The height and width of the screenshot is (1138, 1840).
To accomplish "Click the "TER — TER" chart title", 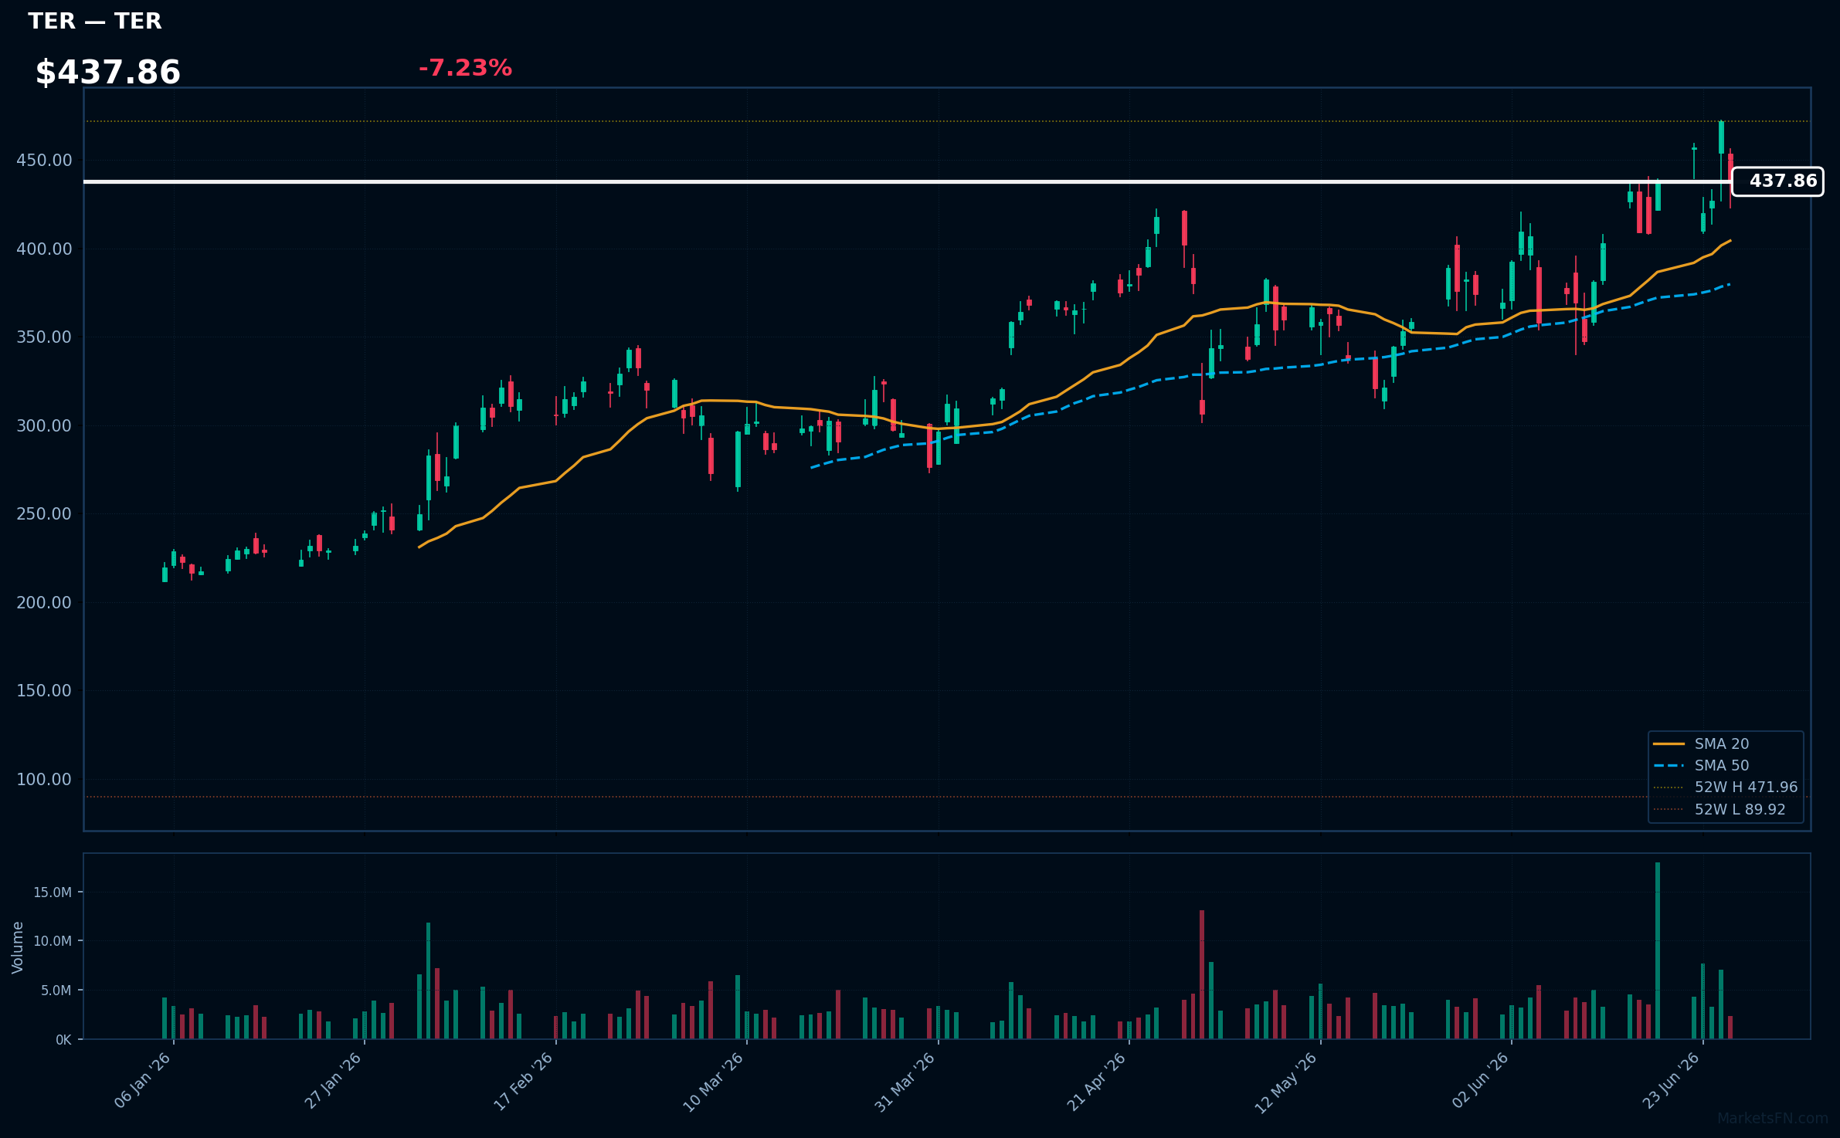I will click(95, 22).
